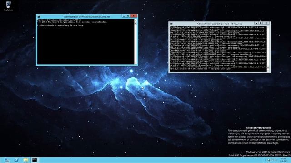Switch to the Command Prompt taskbar button
The image size is (291, 163).
point(35,160)
